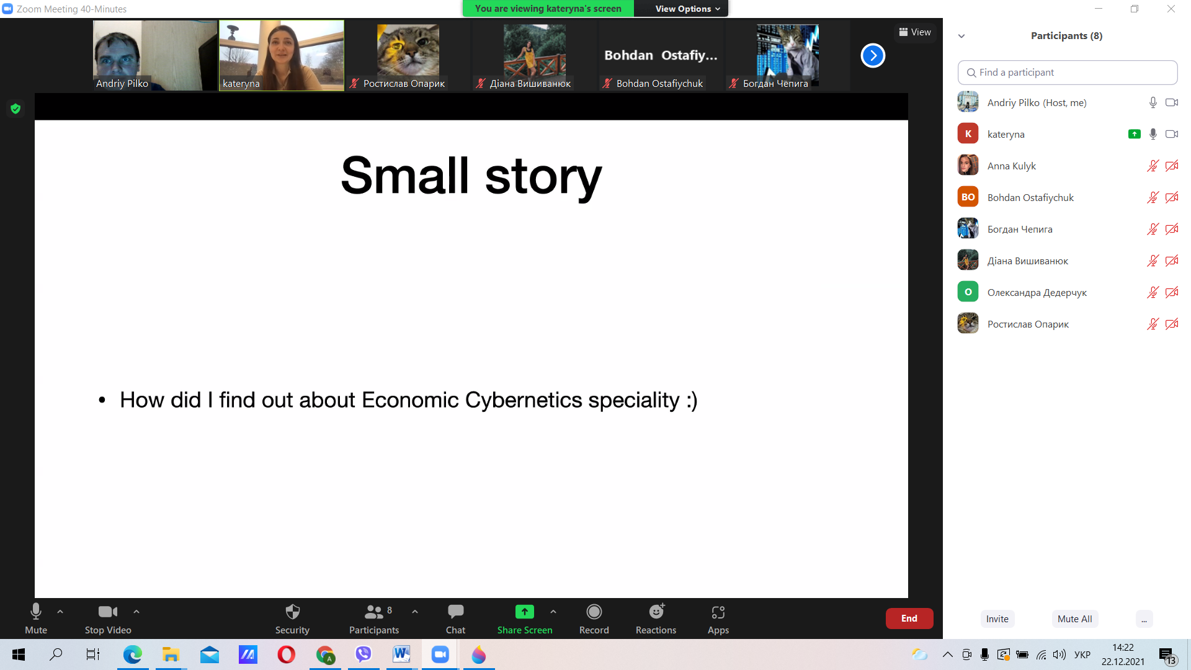Open Participants panel from toolbar
This screenshot has width=1191, height=670.
click(374, 612)
